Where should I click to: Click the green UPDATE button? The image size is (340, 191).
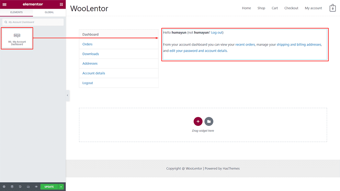coord(49,187)
